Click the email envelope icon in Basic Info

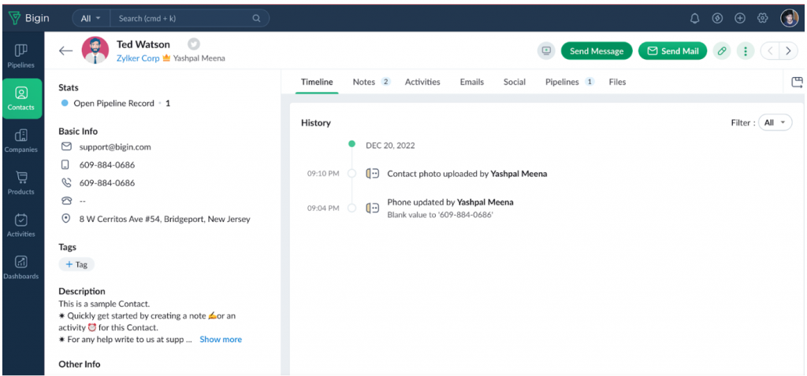(66, 147)
